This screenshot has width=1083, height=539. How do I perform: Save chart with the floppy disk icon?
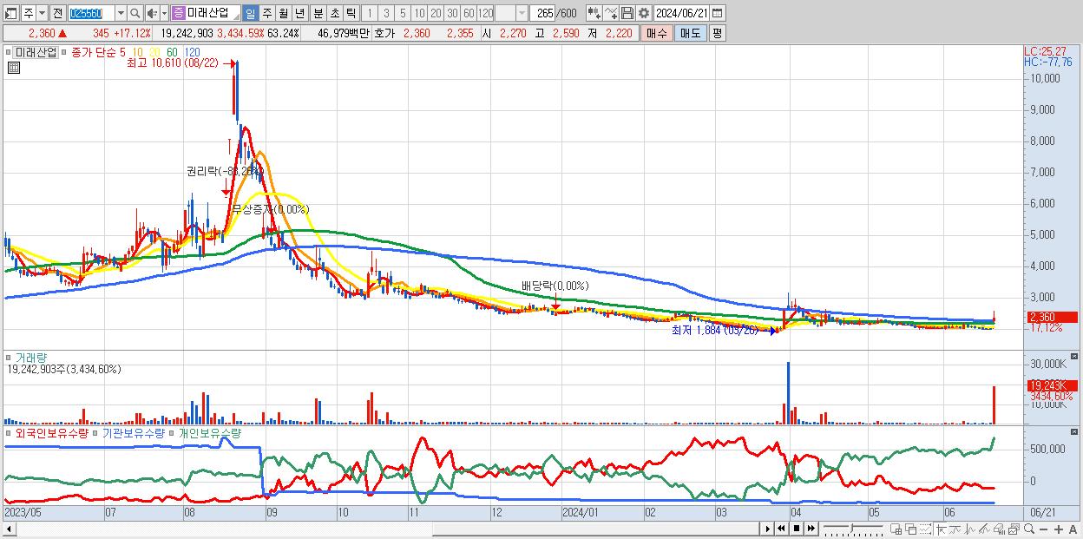point(627,13)
